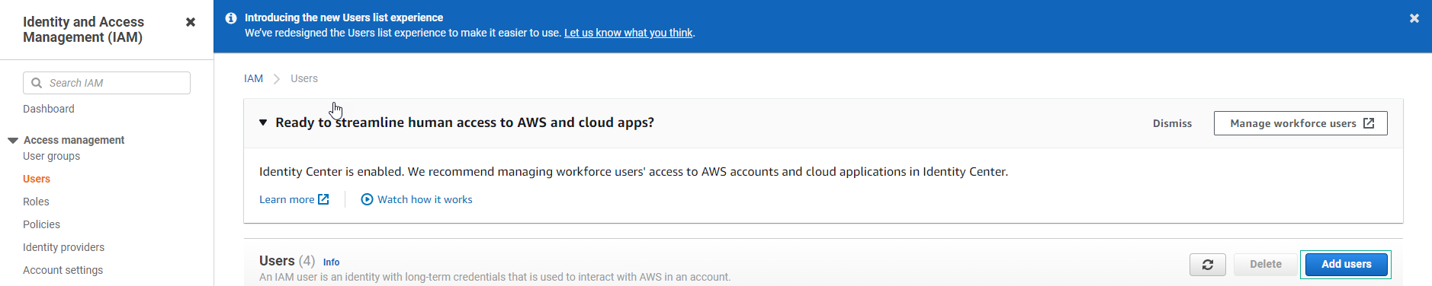Open Dashboard in the sidebar
The image size is (1432, 286).
click(49, 109)
